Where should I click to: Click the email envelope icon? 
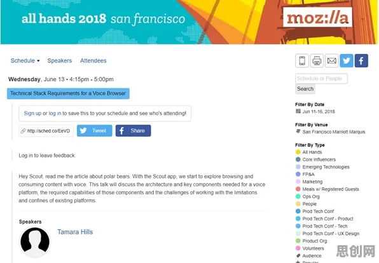332,60
